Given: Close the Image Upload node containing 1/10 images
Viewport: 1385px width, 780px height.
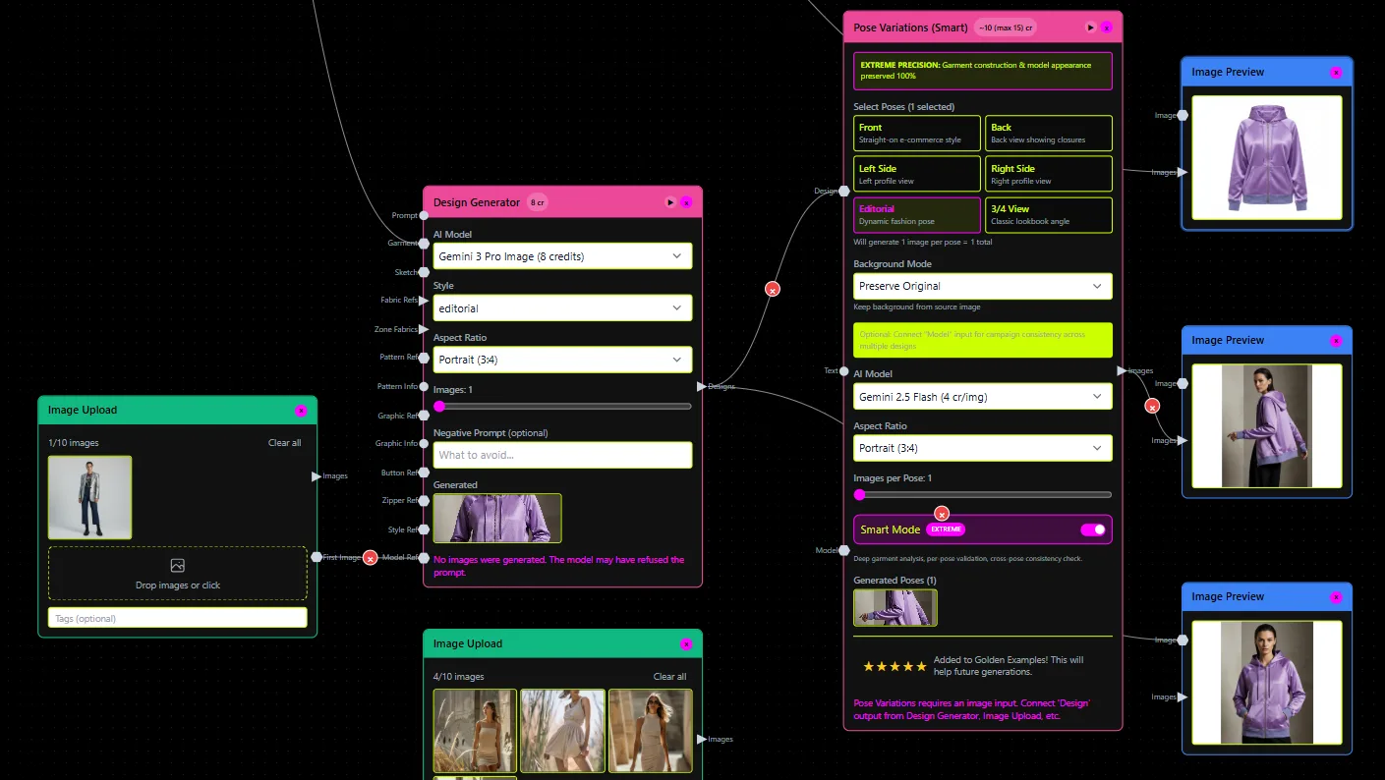Looking at the screenshot, I should tap(301, 411).
